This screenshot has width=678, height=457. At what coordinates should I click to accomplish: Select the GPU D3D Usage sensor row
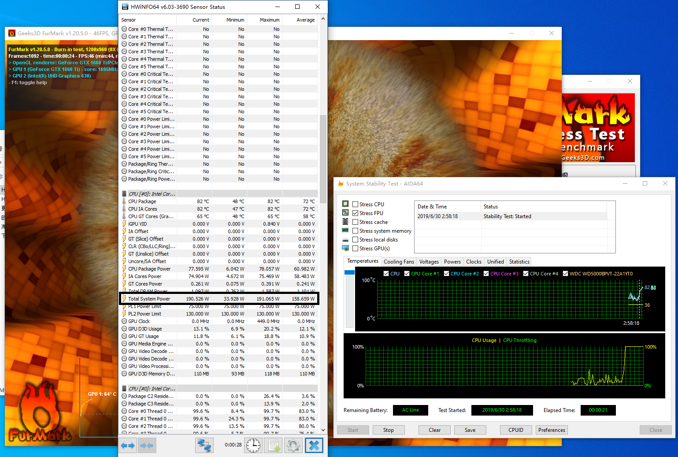[219, 329]
